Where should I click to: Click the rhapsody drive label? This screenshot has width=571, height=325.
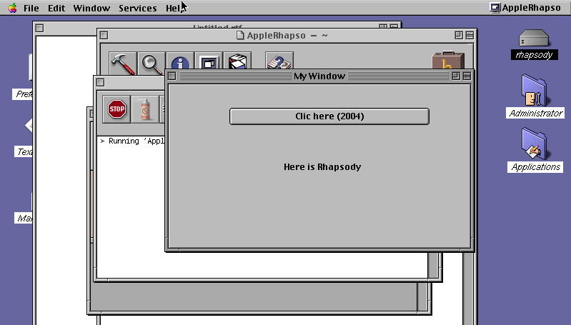535,55
